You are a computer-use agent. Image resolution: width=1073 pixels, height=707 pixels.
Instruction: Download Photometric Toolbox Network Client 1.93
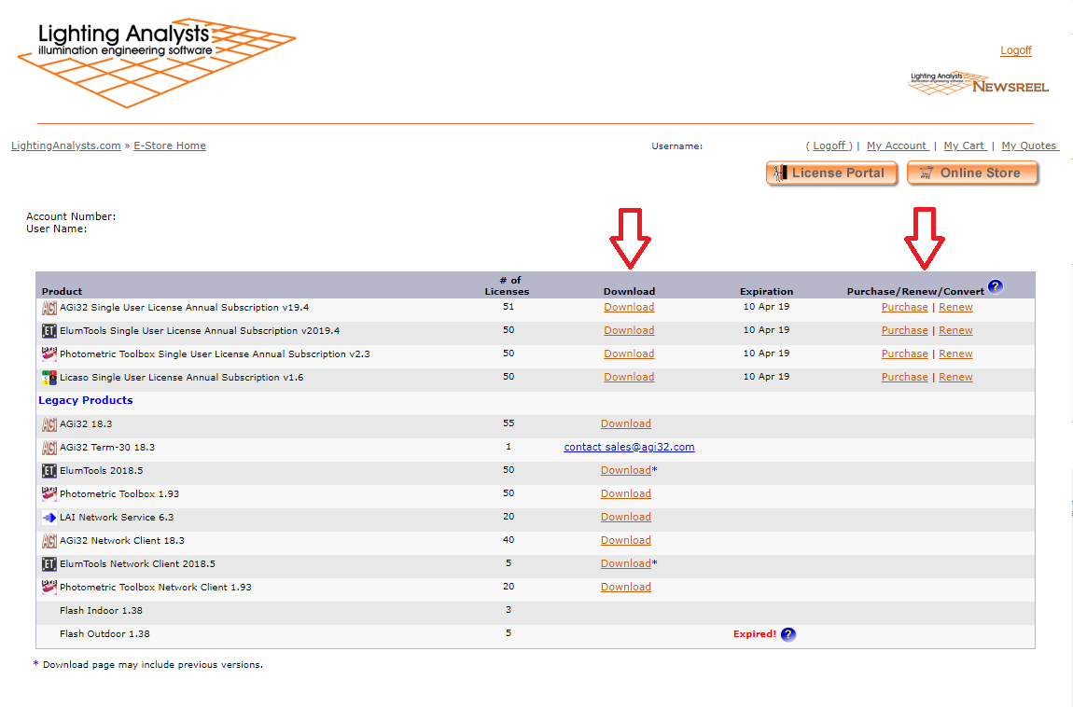click(625, 587)
